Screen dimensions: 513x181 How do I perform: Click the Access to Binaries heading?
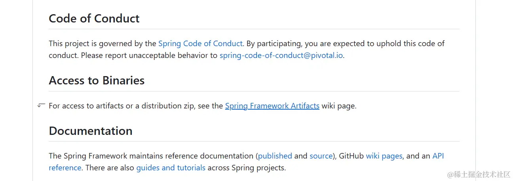pyautogui.click(x=97, y=80)
